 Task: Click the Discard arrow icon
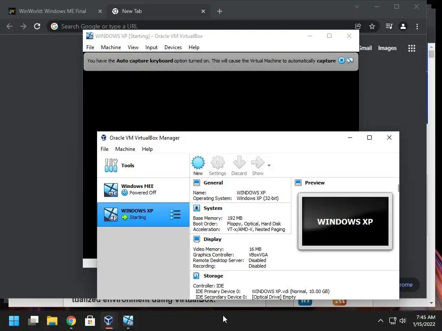coord(239,162)
